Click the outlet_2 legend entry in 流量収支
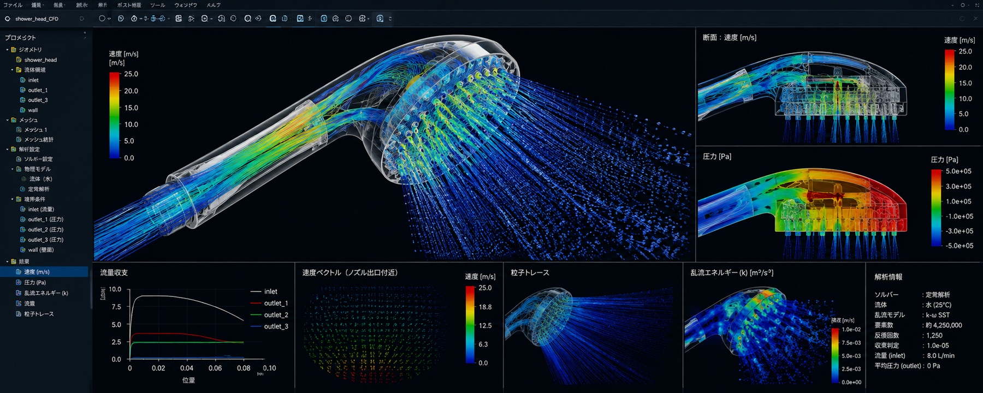 point(269,315)
